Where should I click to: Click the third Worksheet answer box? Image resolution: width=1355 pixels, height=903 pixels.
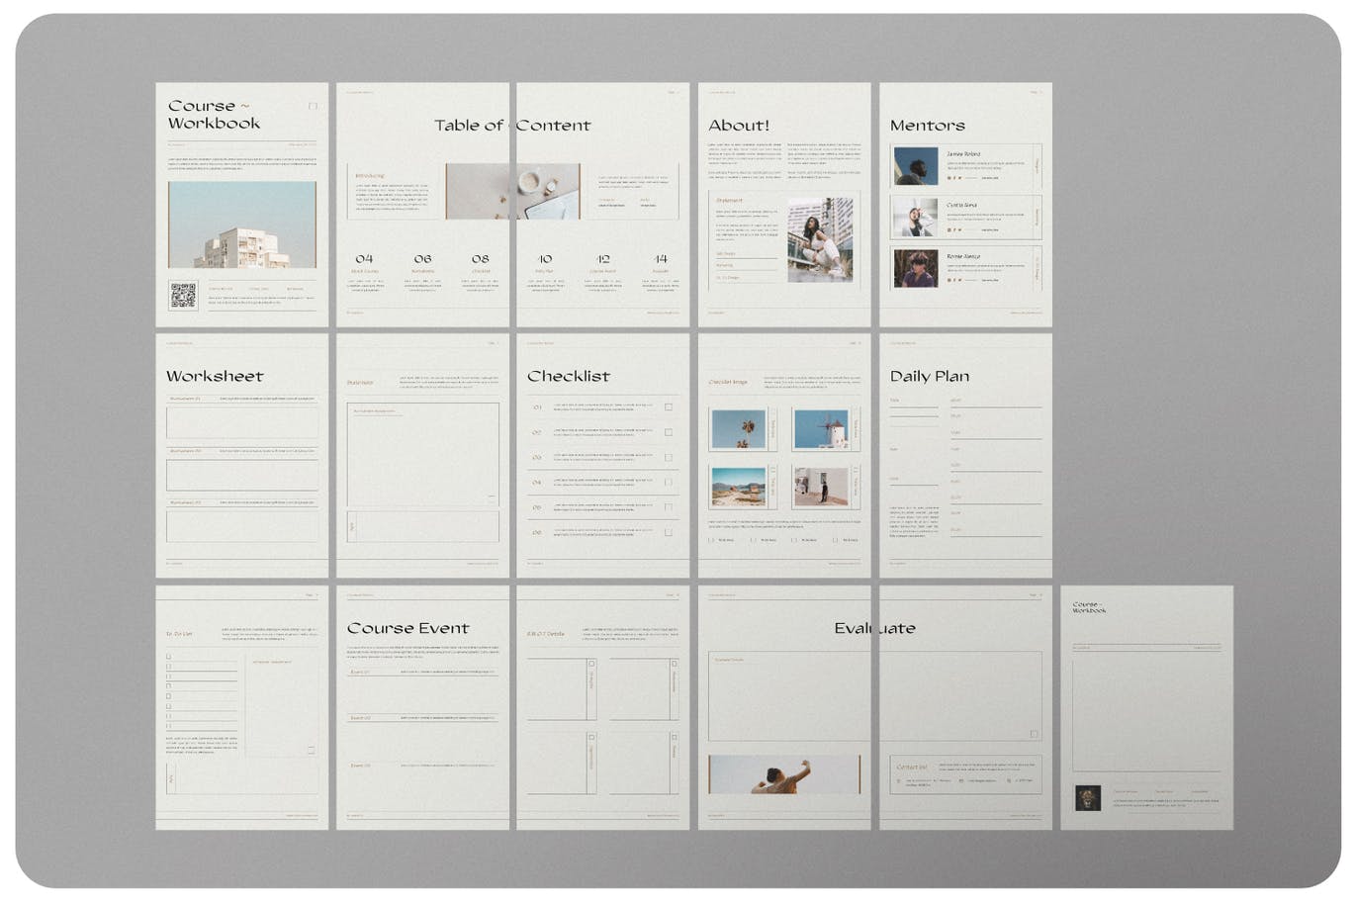tap(242, 526)
